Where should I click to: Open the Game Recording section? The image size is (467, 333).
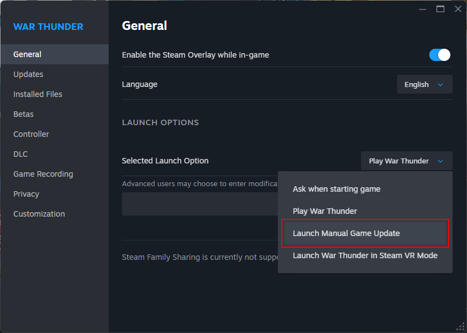click(x=43, y=174)
